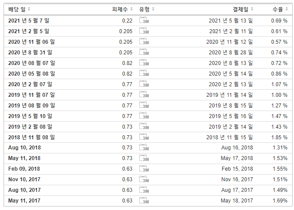294x210 pixels.
Task: Click payment date May 18, 2017
Action: 237,201
